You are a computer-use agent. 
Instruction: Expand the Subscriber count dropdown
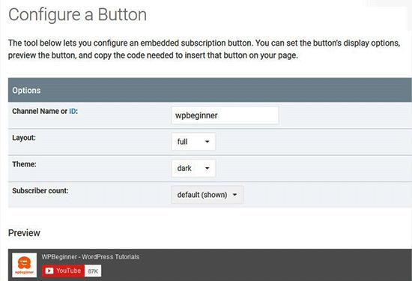coord(207,195)
